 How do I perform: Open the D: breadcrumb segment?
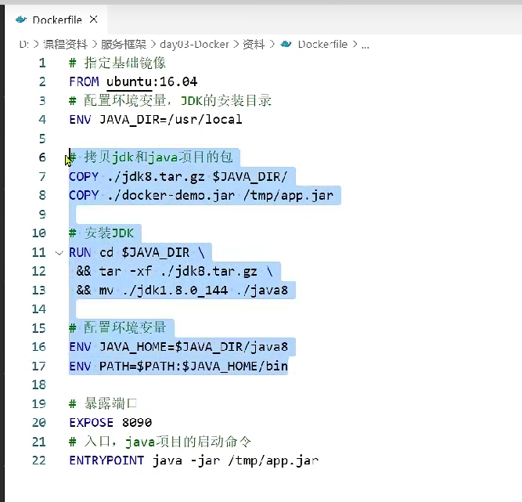coord(24,44)
